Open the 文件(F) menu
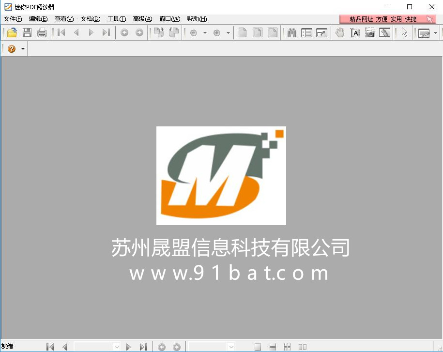 click(13, 19)
